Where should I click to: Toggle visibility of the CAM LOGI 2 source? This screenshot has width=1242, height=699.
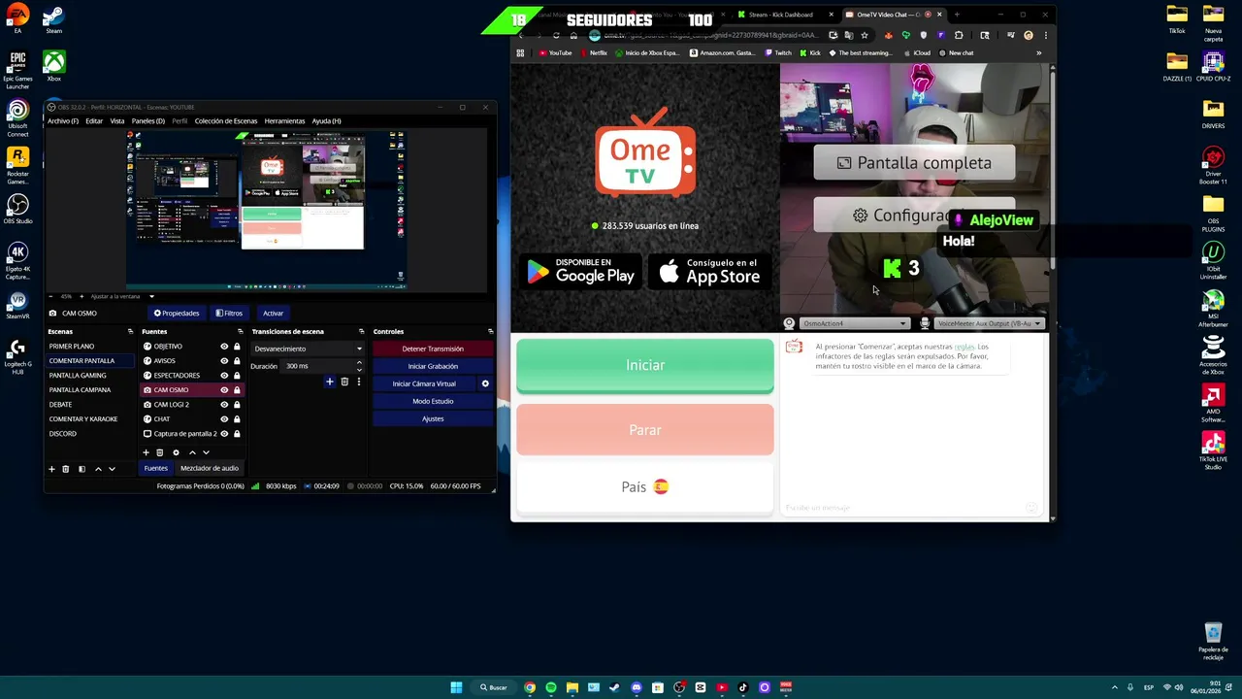pos(224,405)
